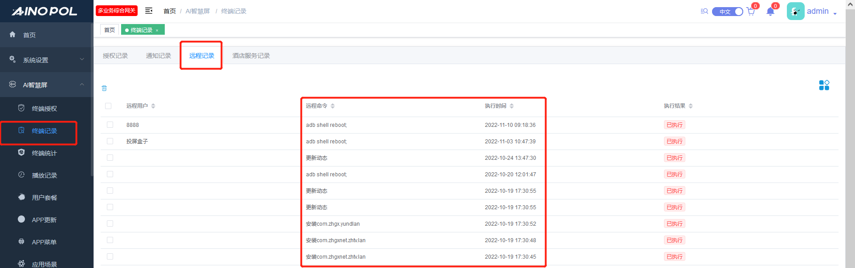Viewport: 855px width, 268px height.
Task: Open the admin user dropdown arrow
Action: click(835, 13)
